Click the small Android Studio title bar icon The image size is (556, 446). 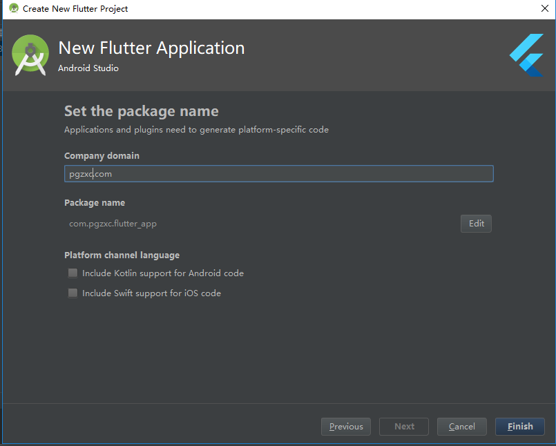click(14, 8)
